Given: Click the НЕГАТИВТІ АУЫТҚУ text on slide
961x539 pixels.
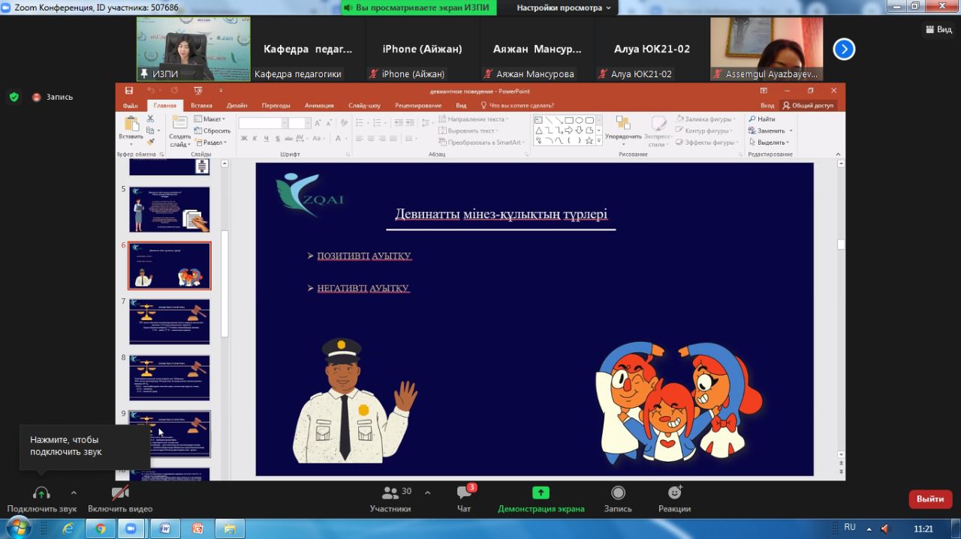Looking at the screenshot, I should pos(363,288).
